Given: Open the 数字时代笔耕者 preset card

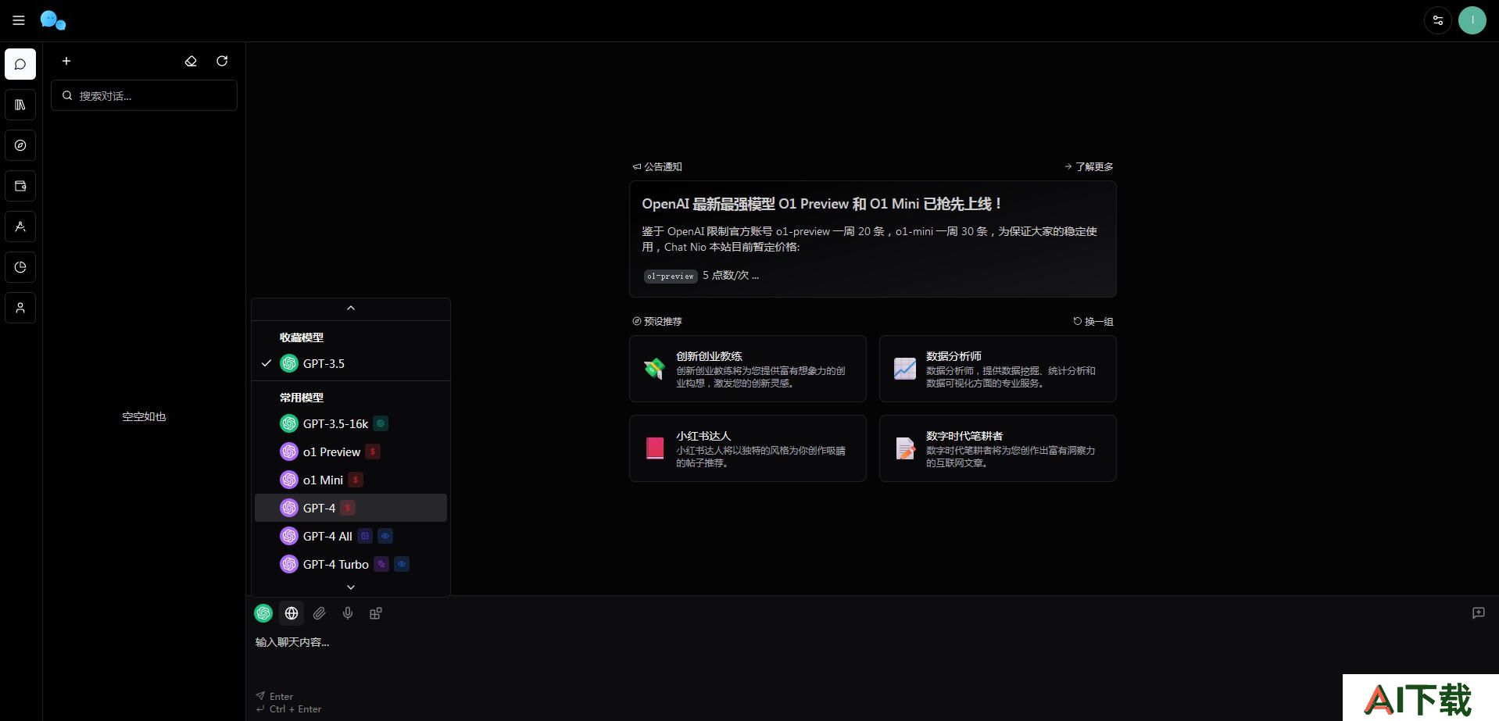Looking at the screenshot, I should coord(998,448).
